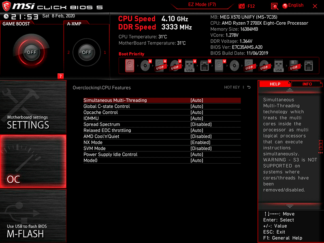Open the BIOS search magnifier icon
This screenshot has height=243, width=324.
click(x=275, y=6)
